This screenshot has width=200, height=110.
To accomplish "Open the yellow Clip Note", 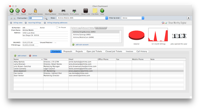I will point(95,11).
